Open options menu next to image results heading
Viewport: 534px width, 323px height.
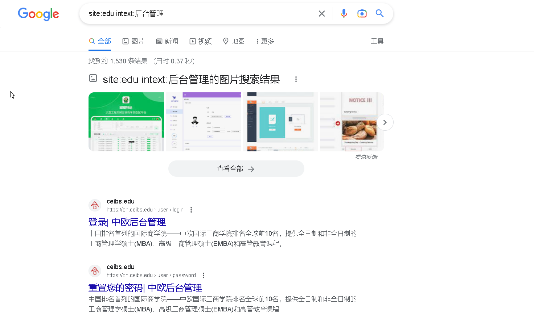pos(296,79)
